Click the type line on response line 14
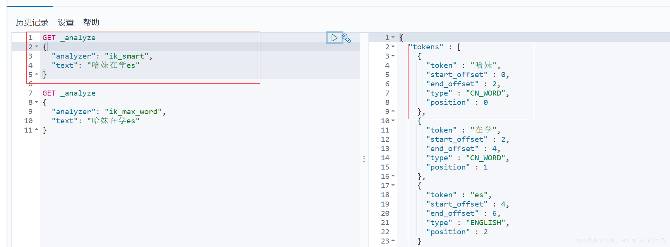 click(x=468, y=158)
